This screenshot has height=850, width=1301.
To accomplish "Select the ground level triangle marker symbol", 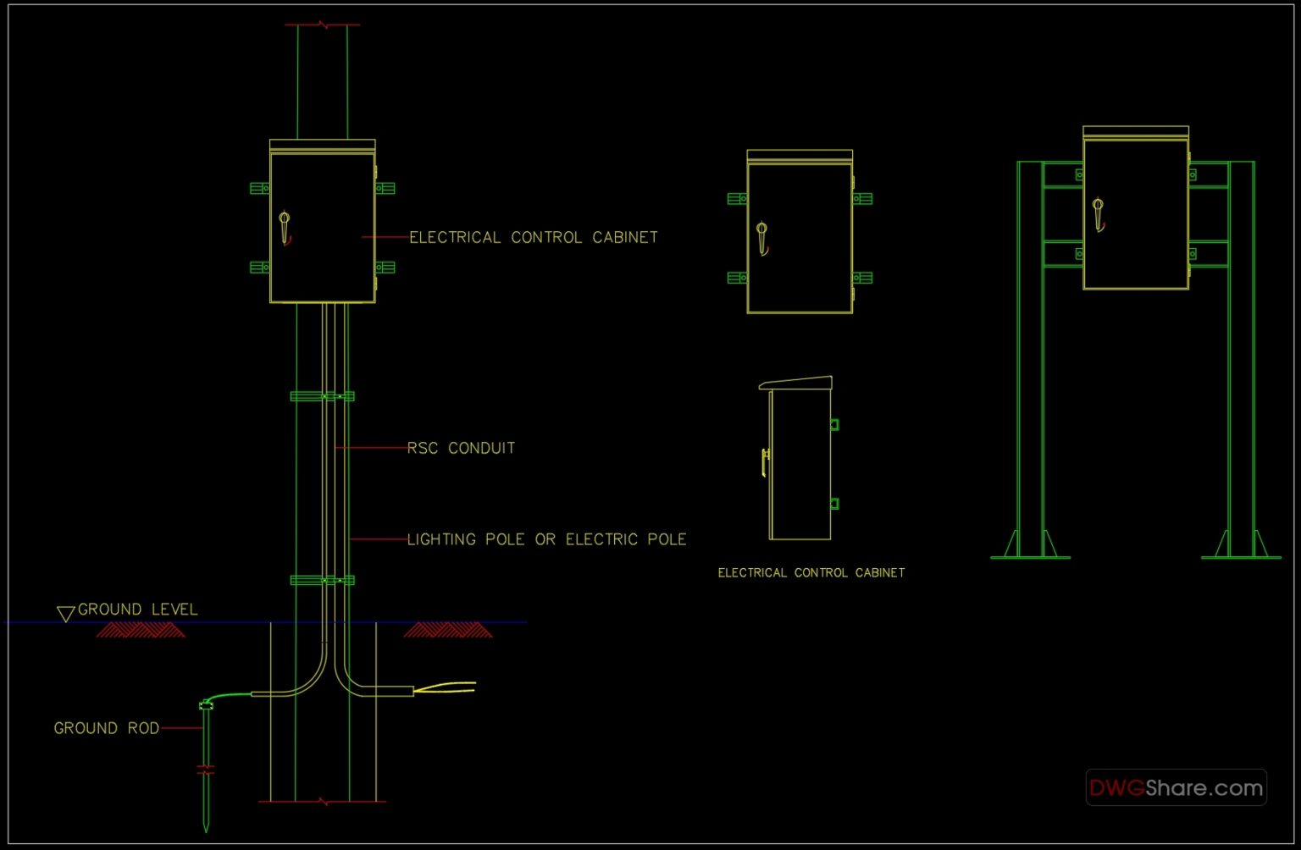I will coord(66,611).
